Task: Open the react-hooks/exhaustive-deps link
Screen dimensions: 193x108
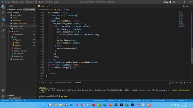Action: coord(181,90)
